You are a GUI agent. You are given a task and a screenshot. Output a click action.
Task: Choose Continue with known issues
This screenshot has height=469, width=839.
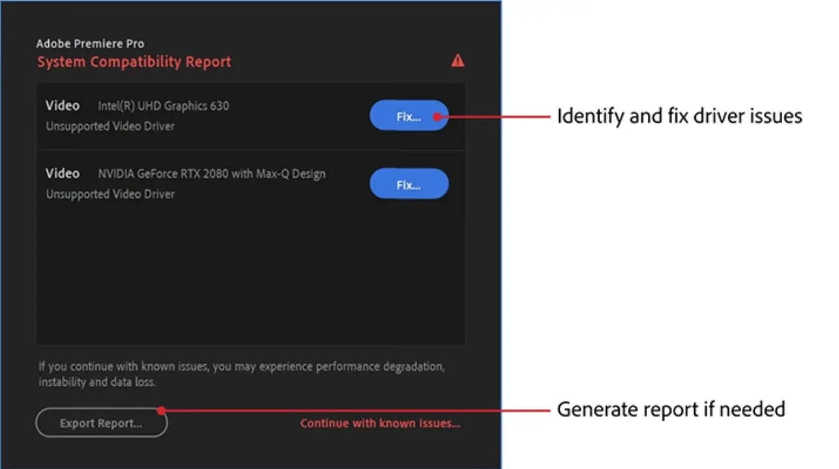point(380,423)
